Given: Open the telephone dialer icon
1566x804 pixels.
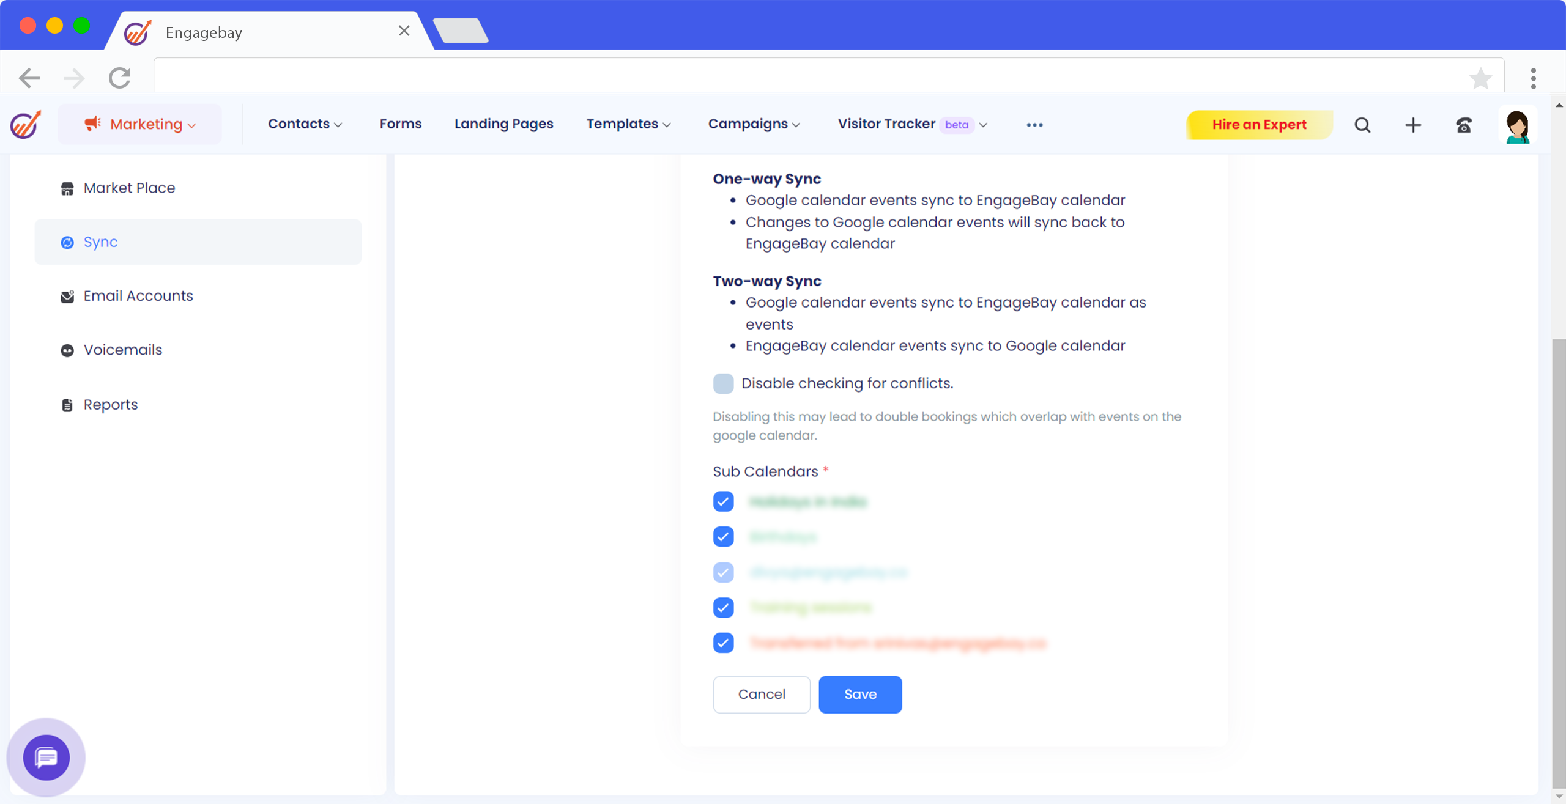Looking at the screenshot, I should [x=1464, y=125].
